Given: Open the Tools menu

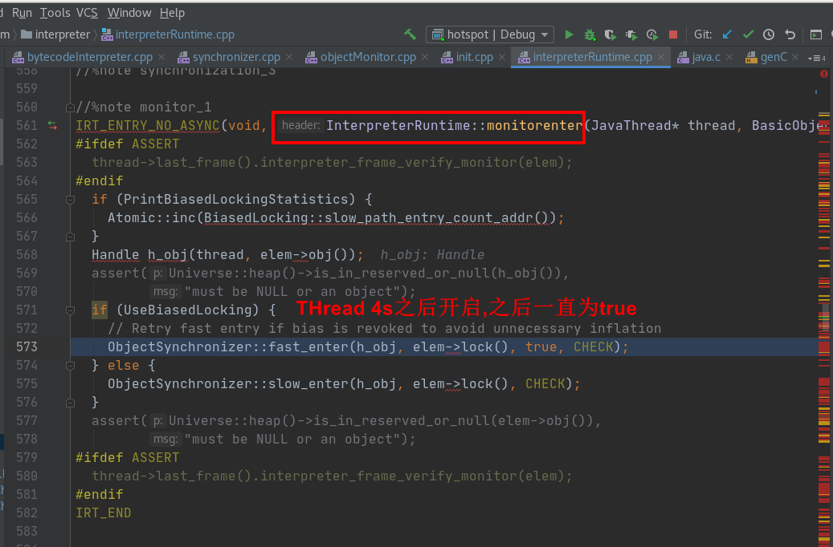Looking at the screenshot, I should coord(55,13).
